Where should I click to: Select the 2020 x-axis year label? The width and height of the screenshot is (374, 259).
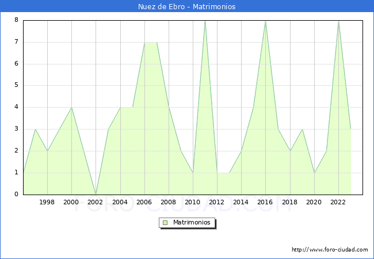point(314,203)
